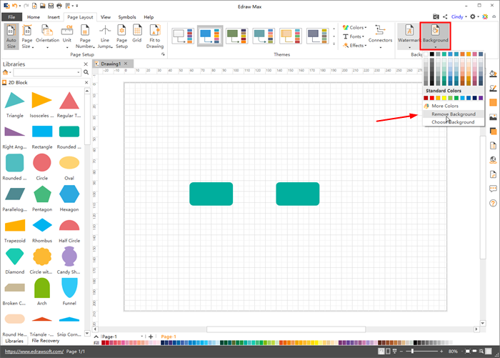Select the left teal rounded rectangle on canvas

point(211,194)
